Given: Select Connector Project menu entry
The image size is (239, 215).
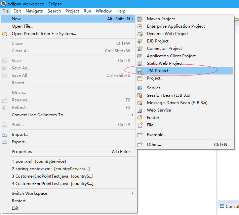Looking at the screenshot, I should click(x=185, y=49).
